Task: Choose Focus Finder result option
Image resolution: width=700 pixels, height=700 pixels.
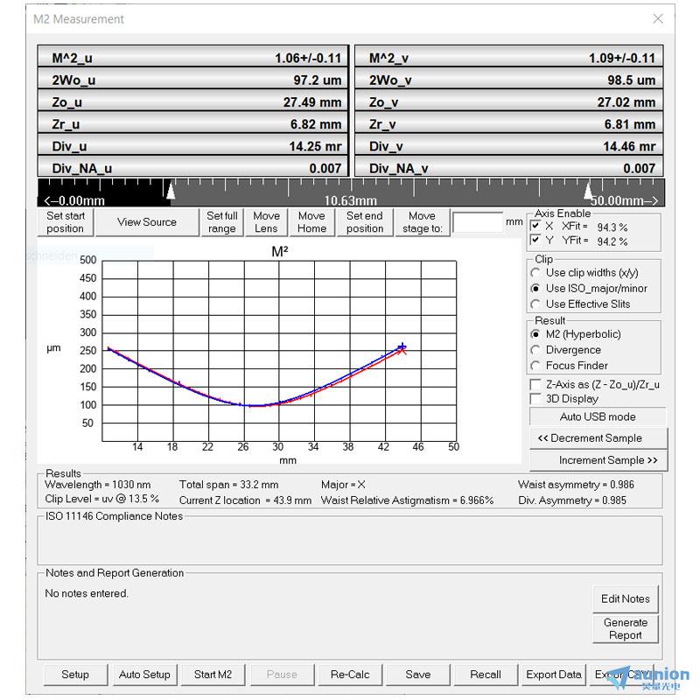Action: pyautogui.click(x=535, y=366)
